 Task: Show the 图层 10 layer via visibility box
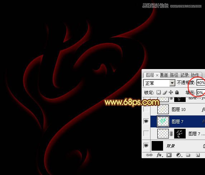(146, 109)
